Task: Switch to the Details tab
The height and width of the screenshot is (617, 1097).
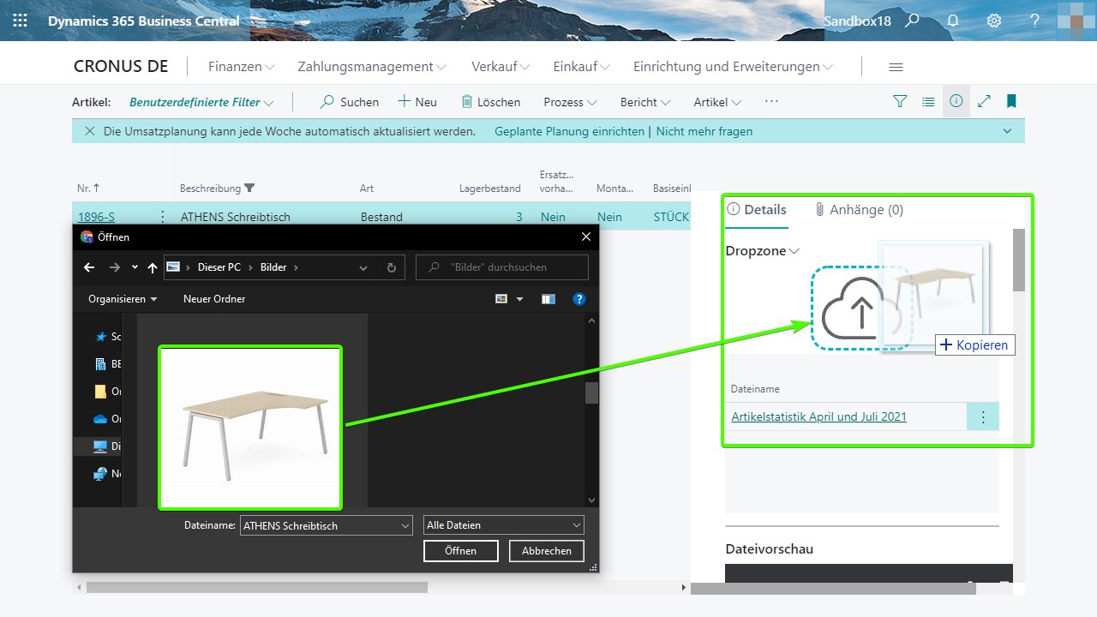Action: coord(757,209)
